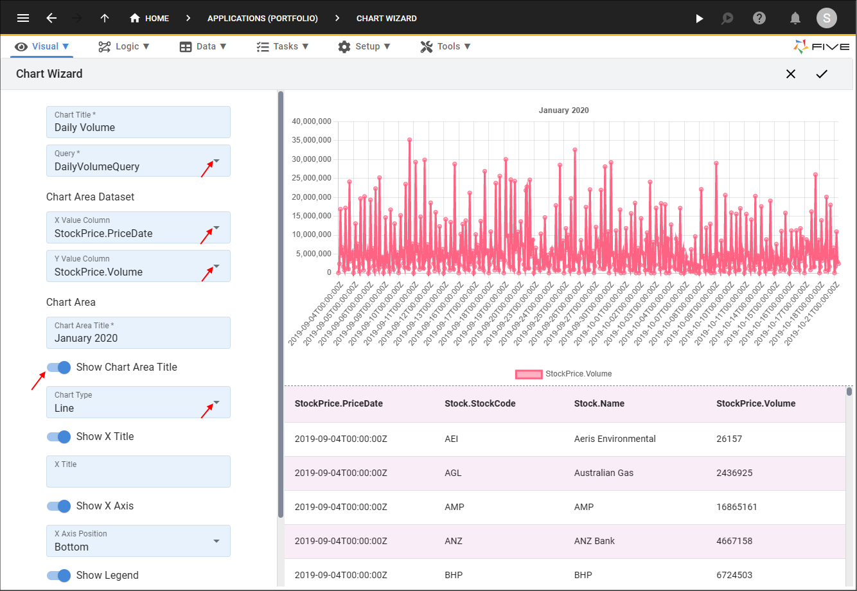Select the ANZ Bank cell
The image size is (857, 591).
tap(594, 541)
